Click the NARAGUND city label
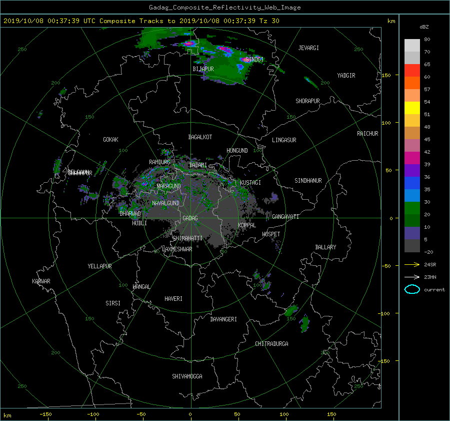Image resolution: width=450 pixels, height=421 pixels. [x=169, y=186]
